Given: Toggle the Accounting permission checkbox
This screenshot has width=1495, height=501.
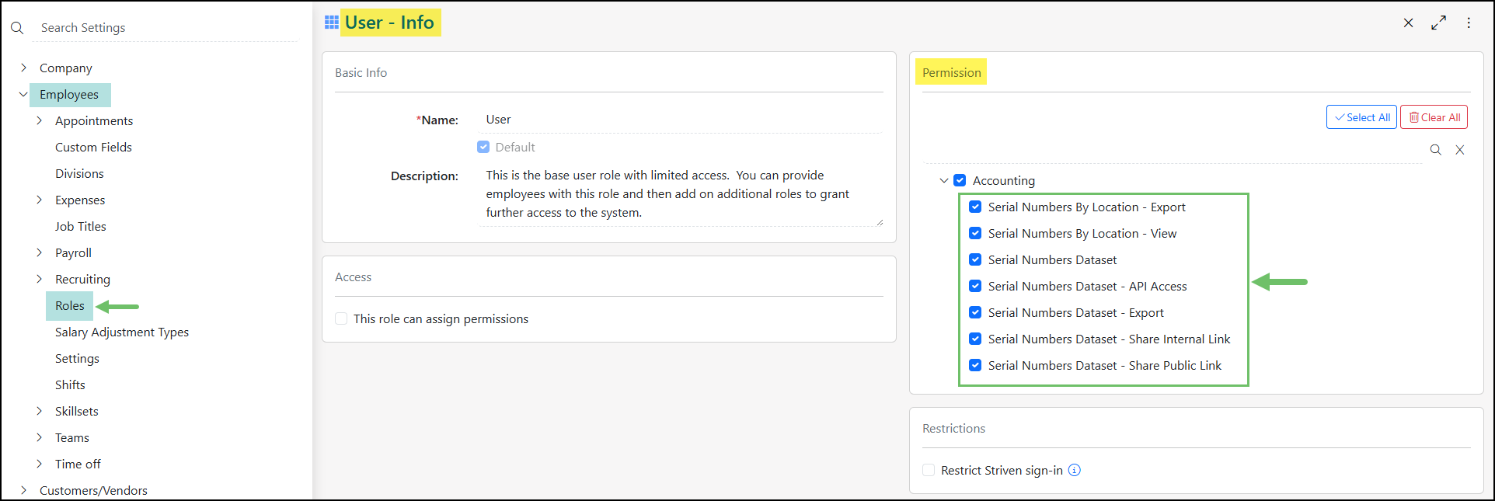Looking at the screenshot, I should [960, 180].
